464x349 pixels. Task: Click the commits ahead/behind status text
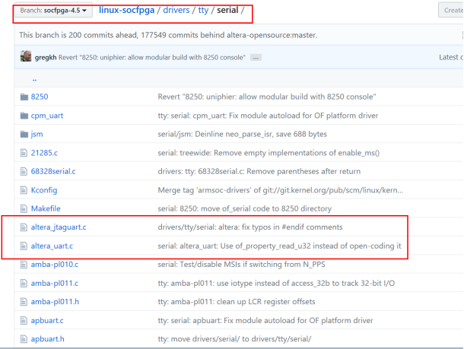click(168, 35)
